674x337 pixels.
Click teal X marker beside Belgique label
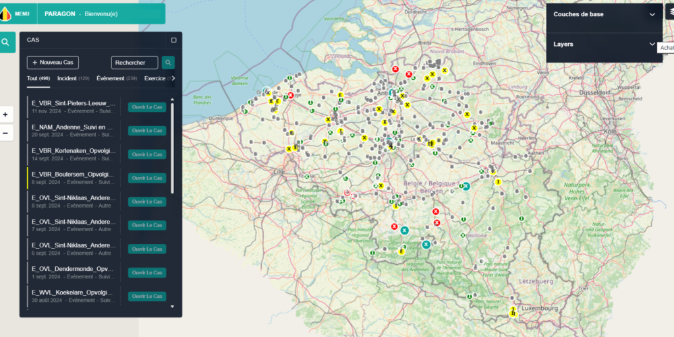coord(466,186)
